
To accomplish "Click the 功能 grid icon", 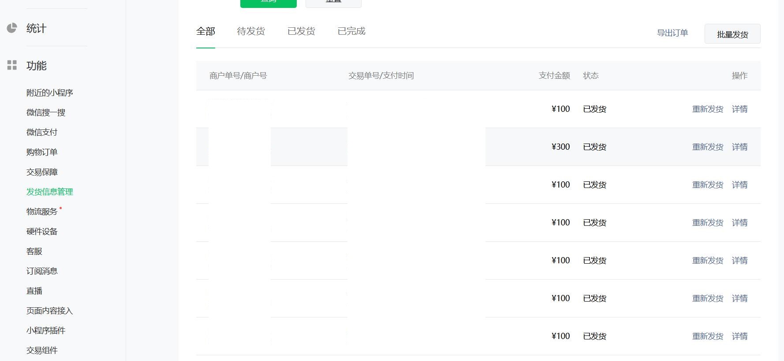I will click(12, 66).
